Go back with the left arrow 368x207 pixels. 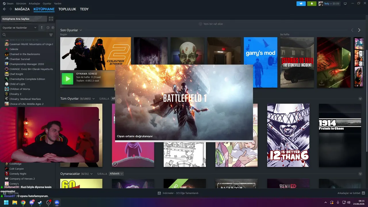pos(4,9)
